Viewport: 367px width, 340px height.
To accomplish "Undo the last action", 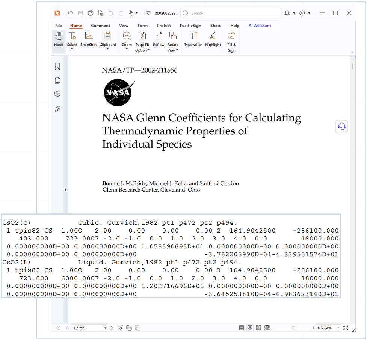I will click(x=111, y=13).
